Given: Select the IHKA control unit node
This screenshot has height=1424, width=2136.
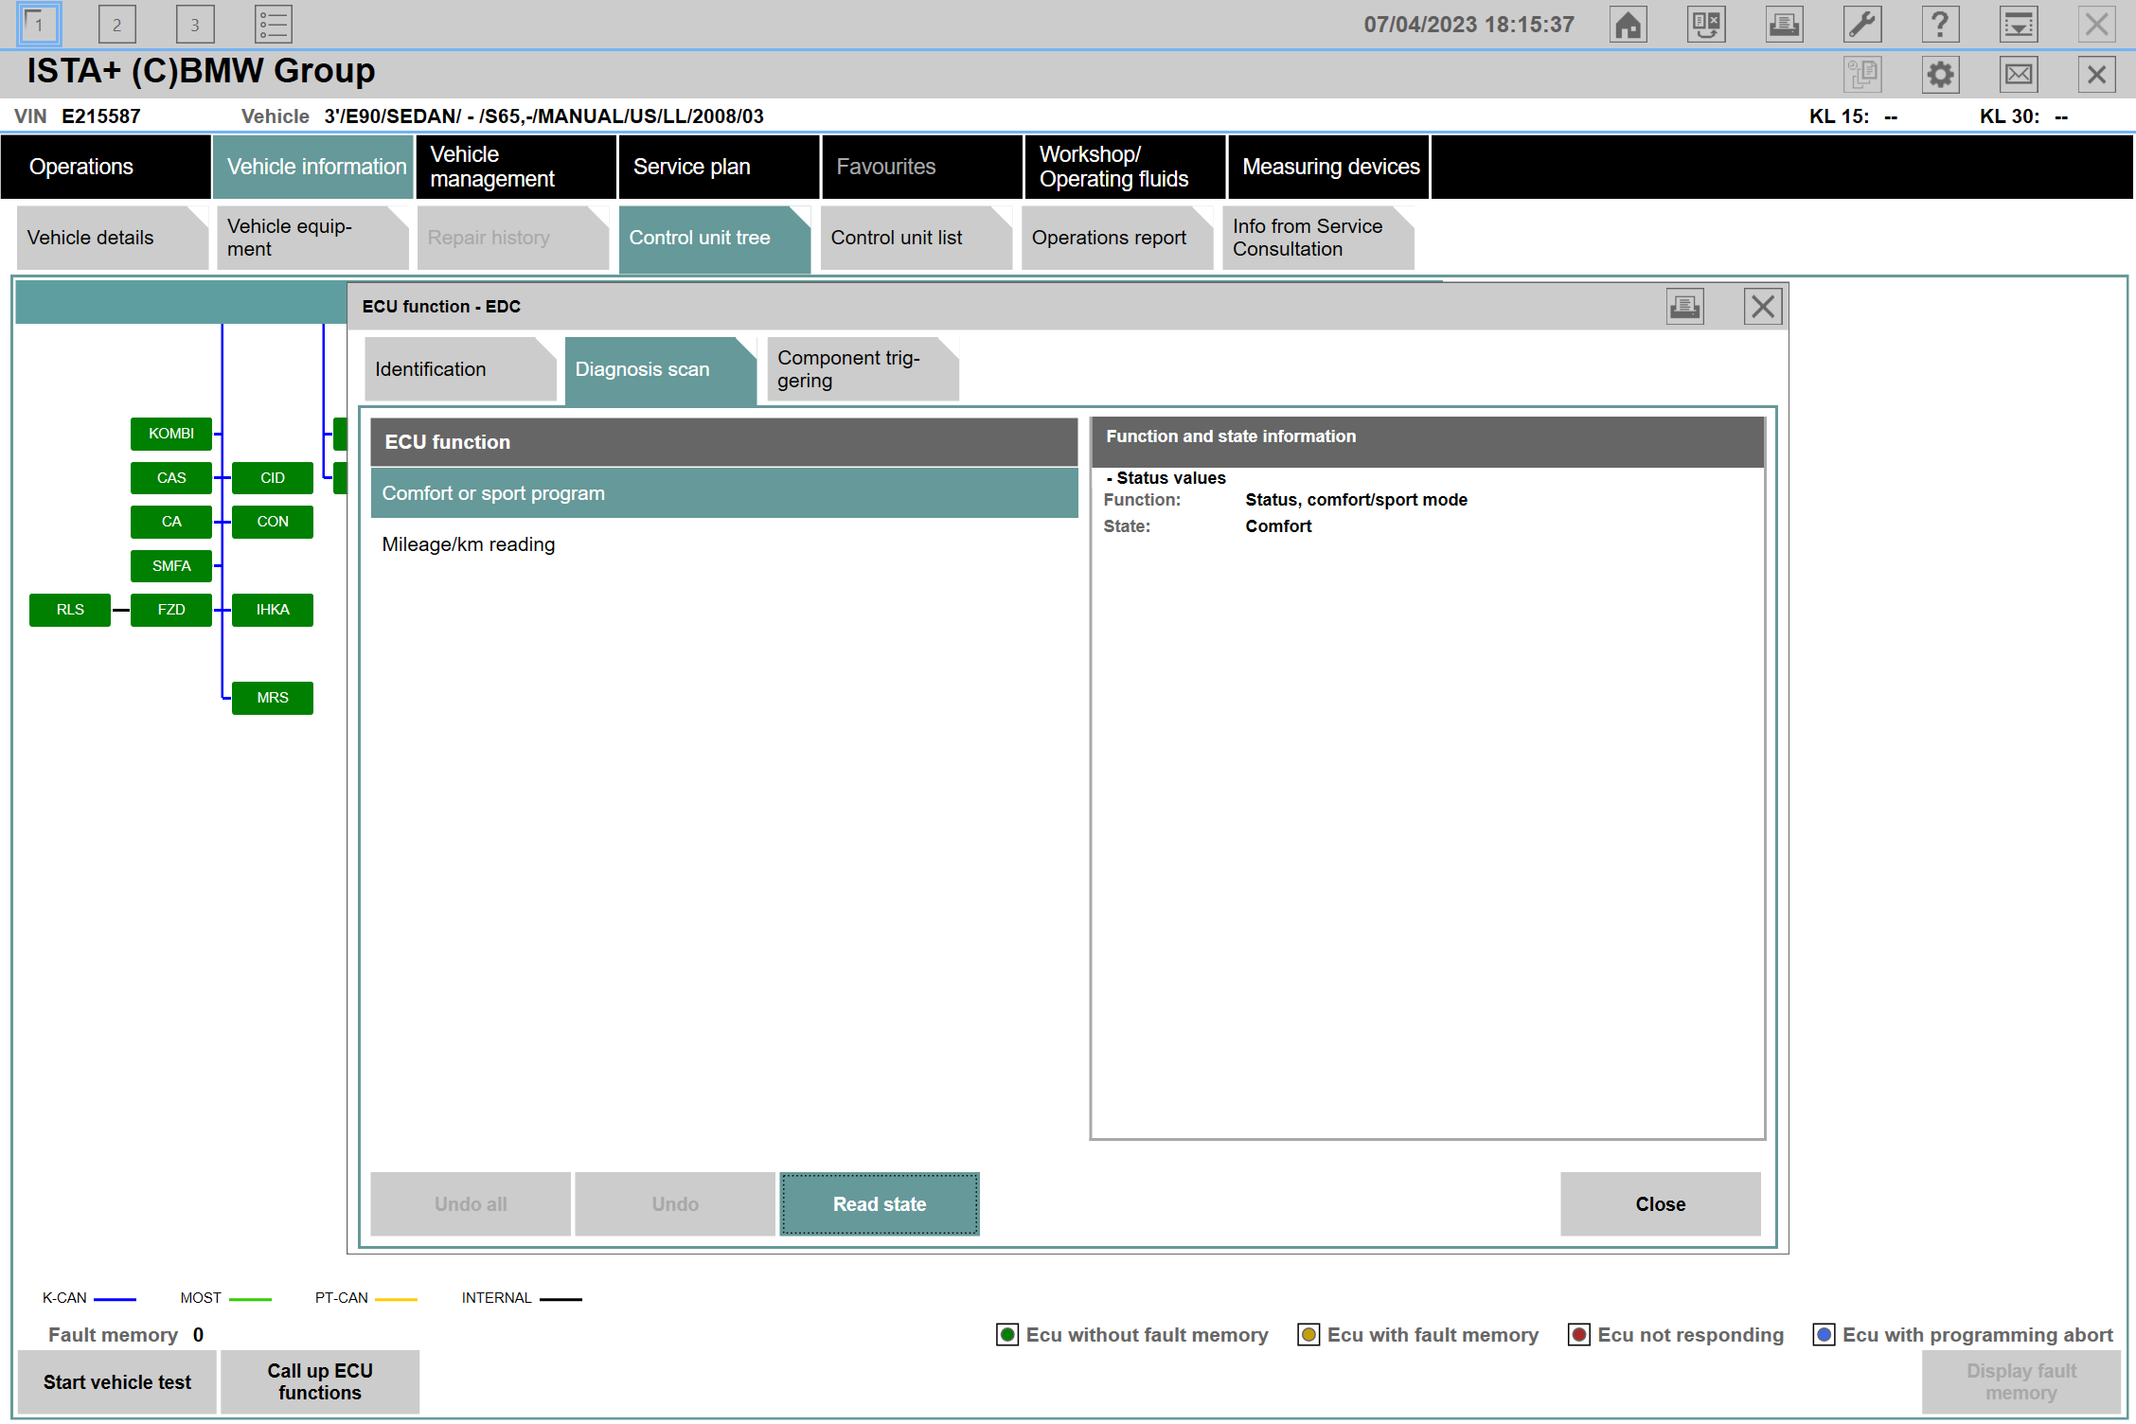Looking at the screenshot, I should (273, 610).
